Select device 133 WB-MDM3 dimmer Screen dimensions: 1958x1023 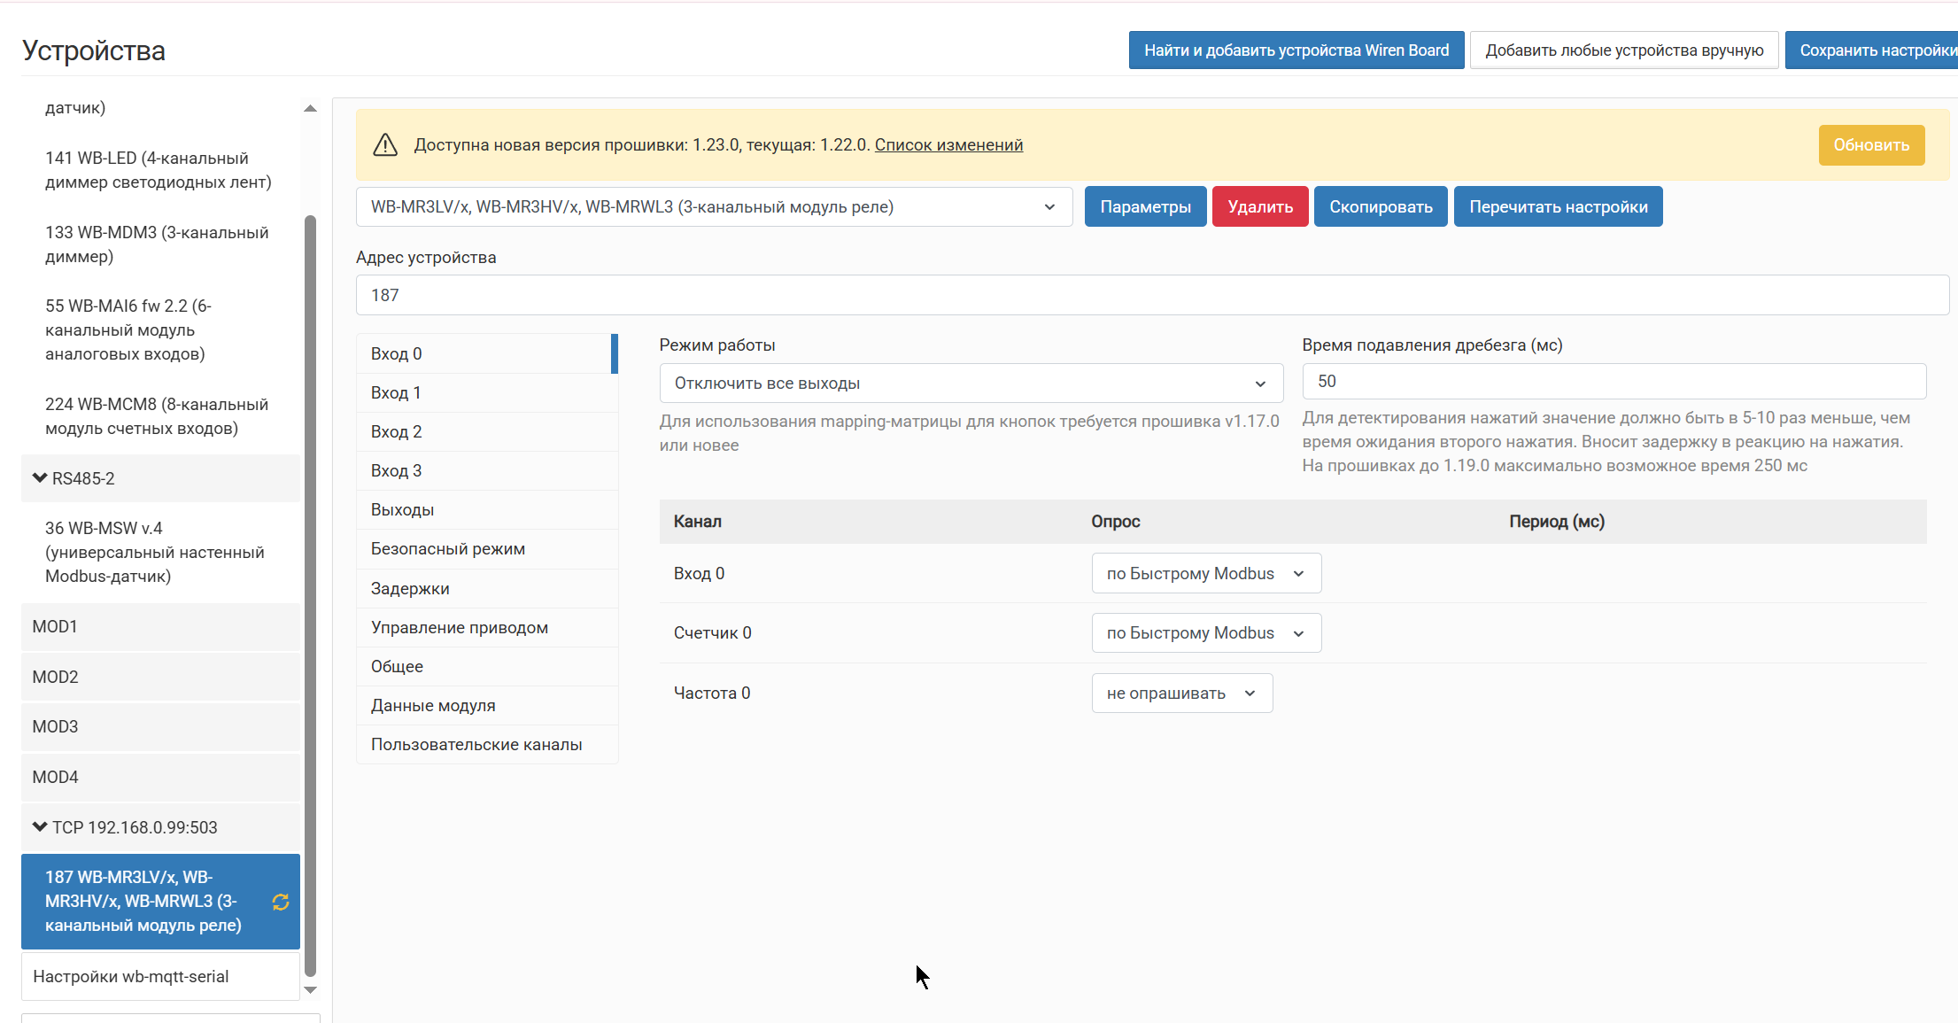pos(160,244)
